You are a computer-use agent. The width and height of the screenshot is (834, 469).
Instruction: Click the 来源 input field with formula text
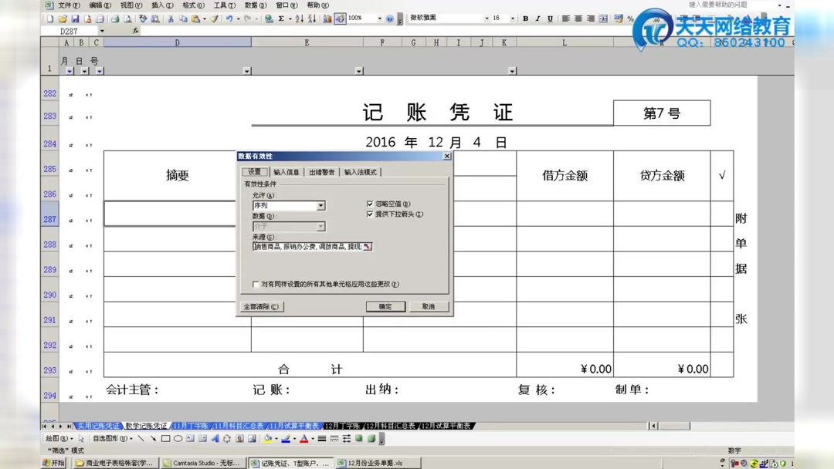coord(309,246)
